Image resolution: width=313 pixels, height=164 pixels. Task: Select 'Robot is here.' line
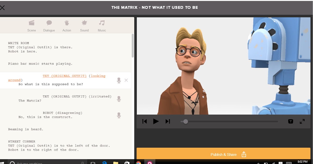[x=23, y=52]
